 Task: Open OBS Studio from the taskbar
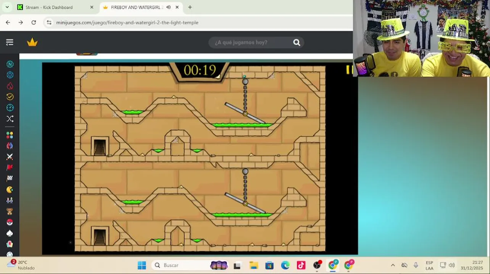coord(317,265)
